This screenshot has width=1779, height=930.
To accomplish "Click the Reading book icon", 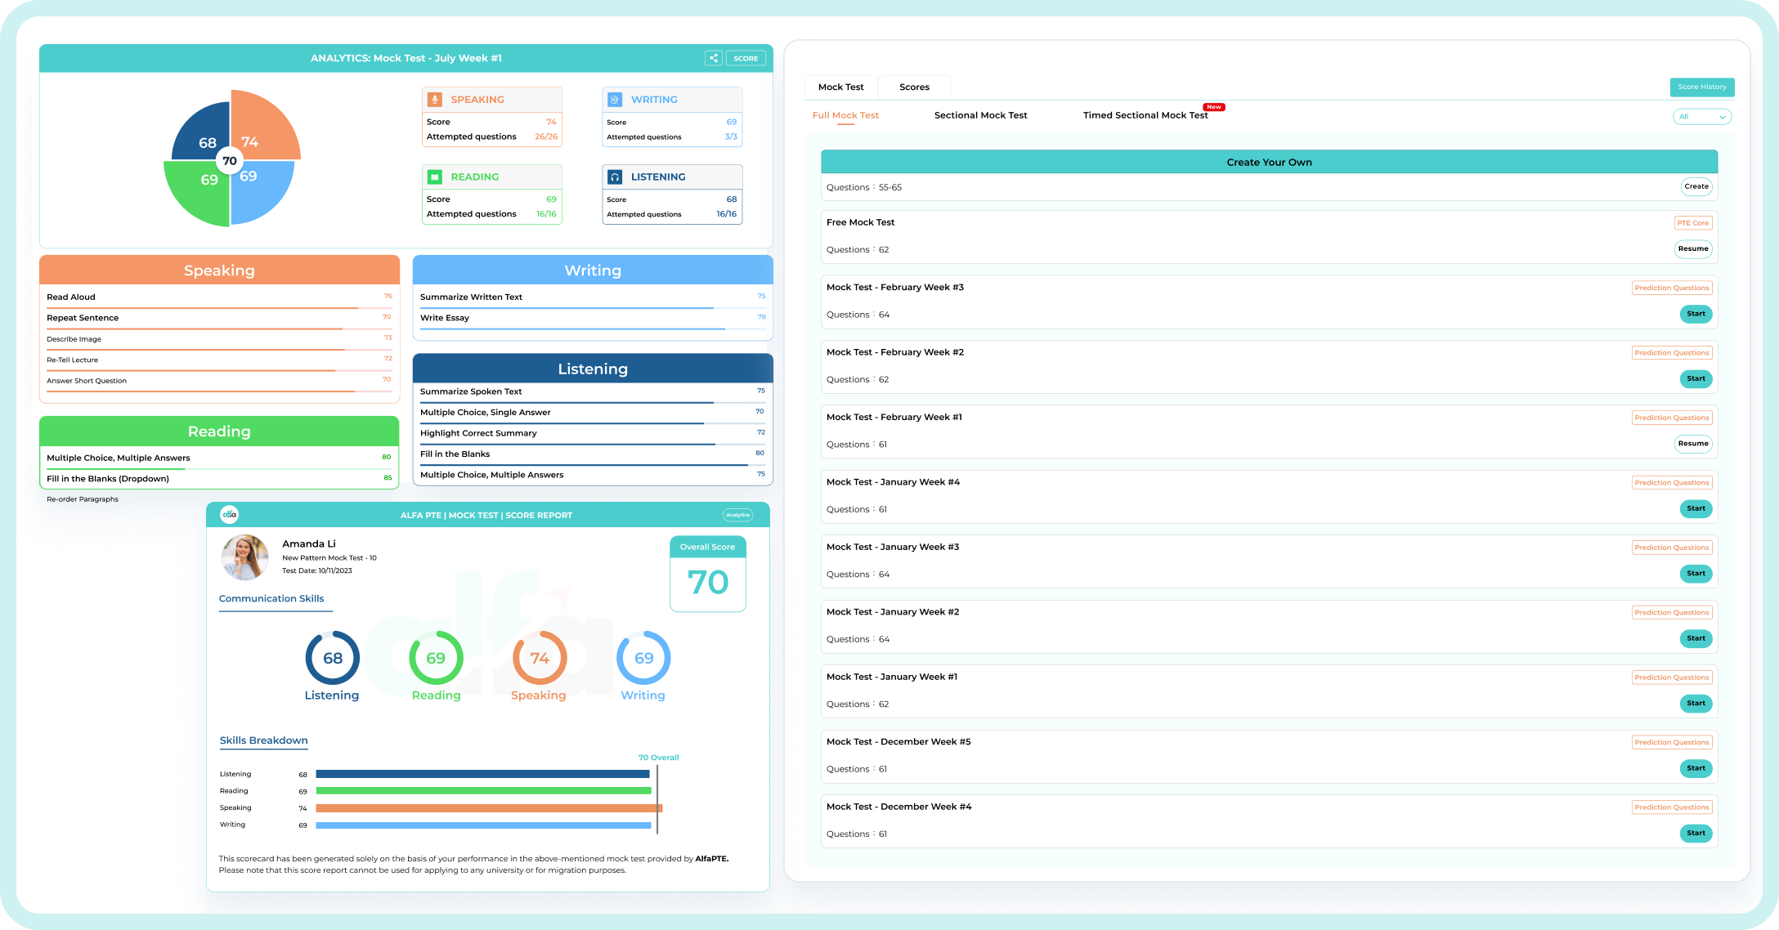I will 435,177.
